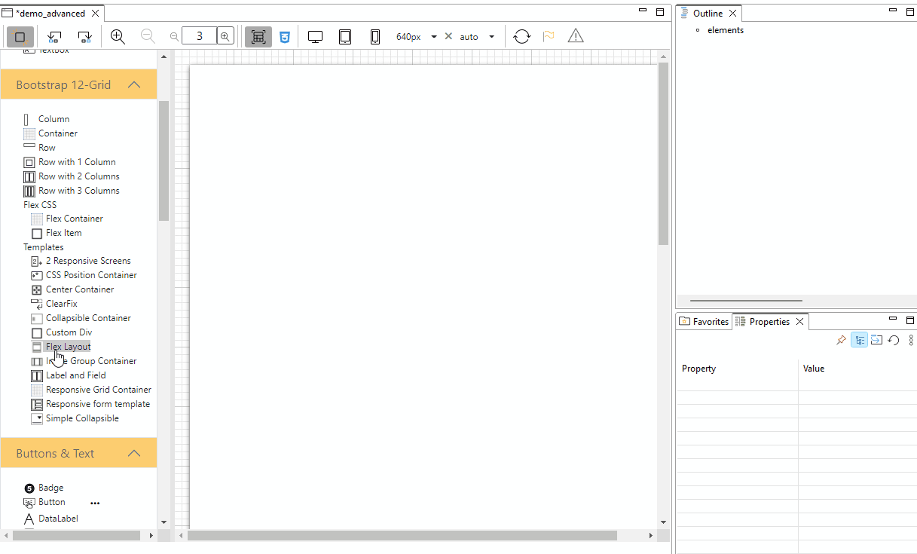
Task: Switch to desktop monitor preview
Action: pyautogui.click(x=315, y=36)
